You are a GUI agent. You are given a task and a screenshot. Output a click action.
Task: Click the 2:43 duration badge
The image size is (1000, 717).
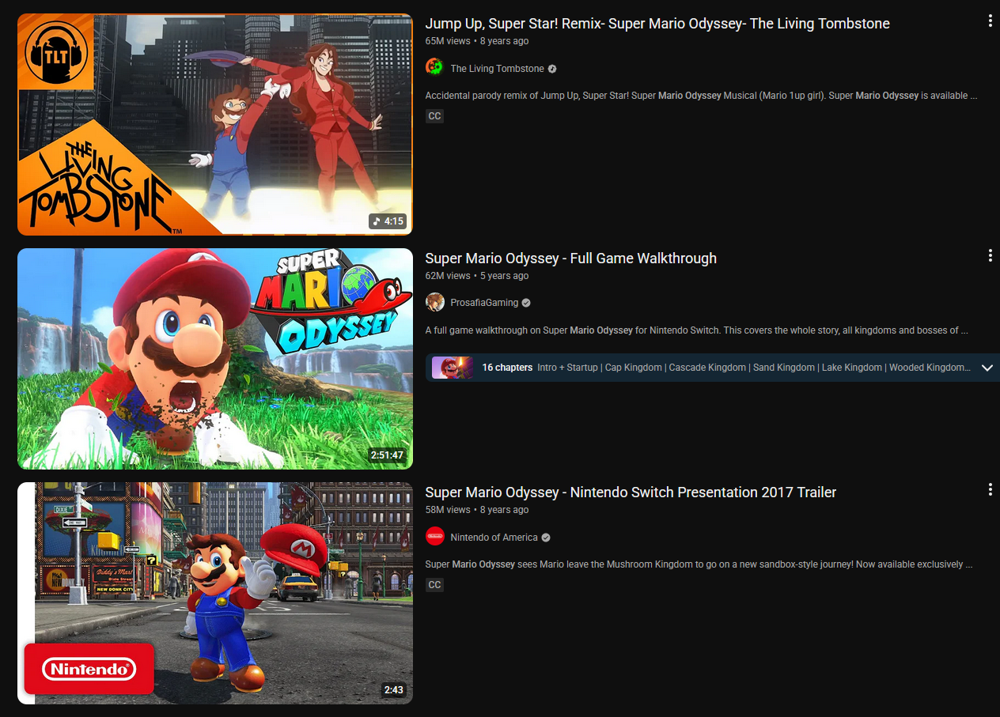point(393,690)
